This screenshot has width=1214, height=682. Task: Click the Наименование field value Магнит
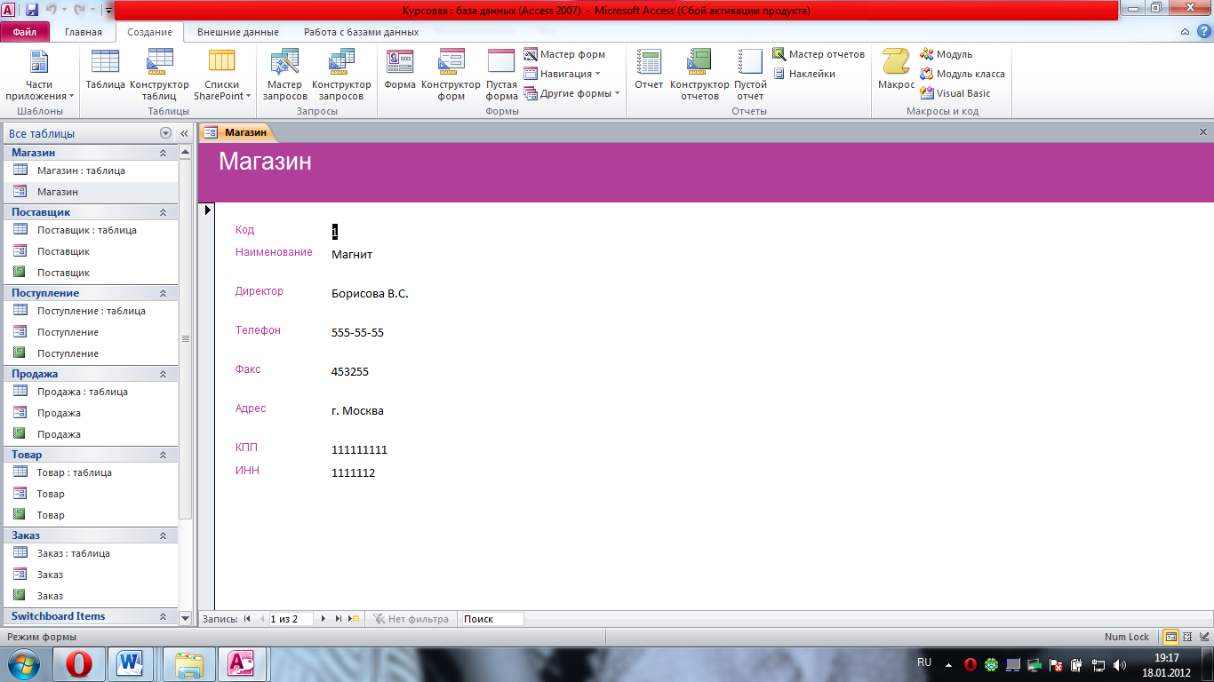[352, 255]
